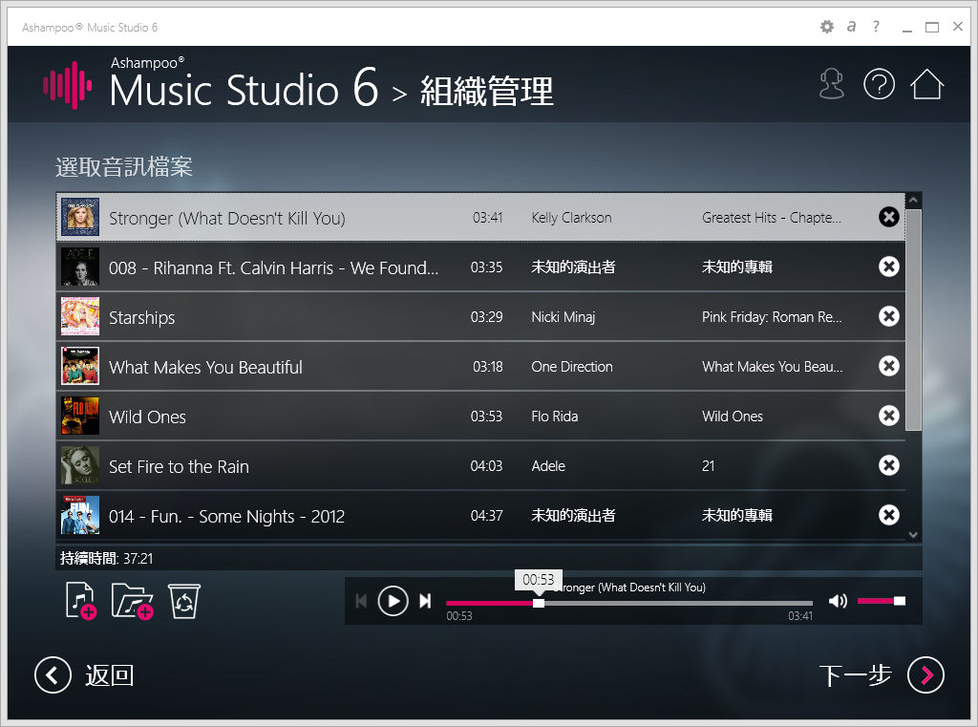Continue with 下一步 button
978x727 pixels.
point(882,675)
